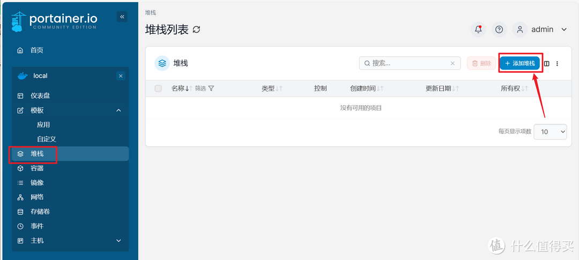Open help with the question mark icon

(x=499, y=29)
